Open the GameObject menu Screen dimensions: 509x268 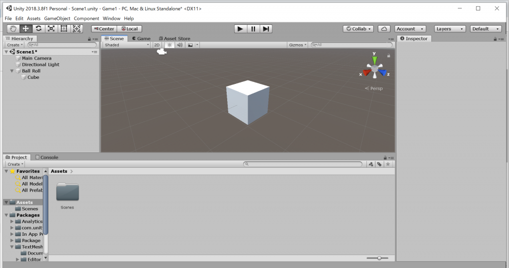[57, 18]
